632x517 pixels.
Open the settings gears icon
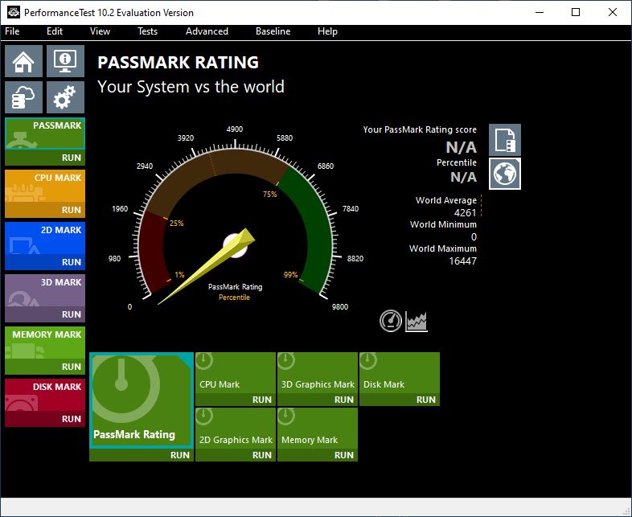point(65,97)
